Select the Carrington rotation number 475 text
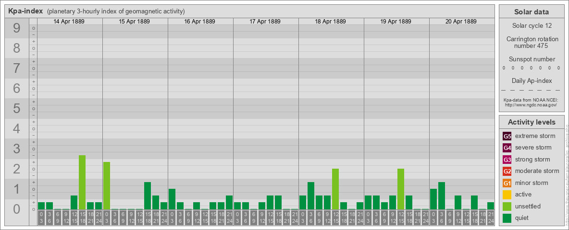 (x=532, y=42)
